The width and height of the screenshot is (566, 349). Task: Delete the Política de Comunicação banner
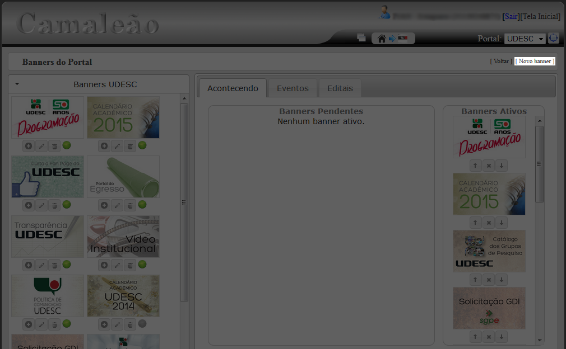tap(54, 324)
